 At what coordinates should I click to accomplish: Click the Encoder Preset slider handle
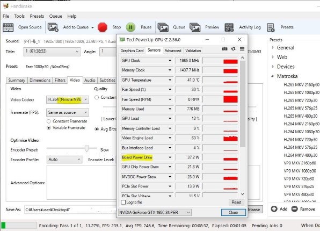[x=87, y=148]
